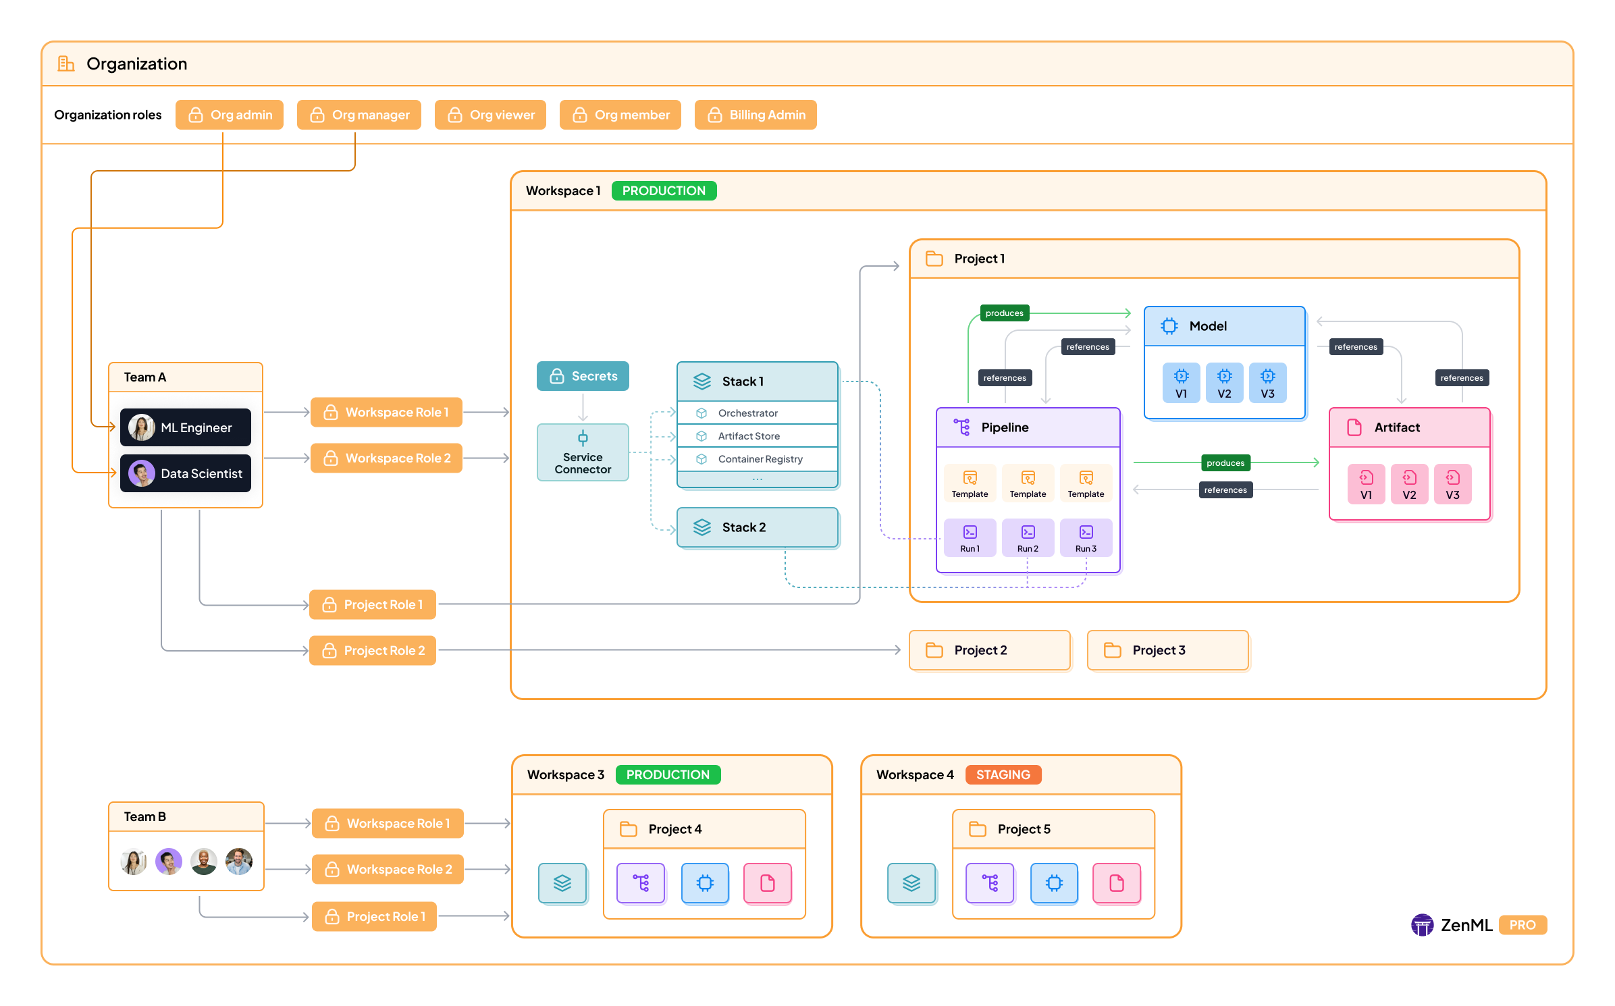Click the teal stack icon in Workspace 4

(x=911, y=883)
